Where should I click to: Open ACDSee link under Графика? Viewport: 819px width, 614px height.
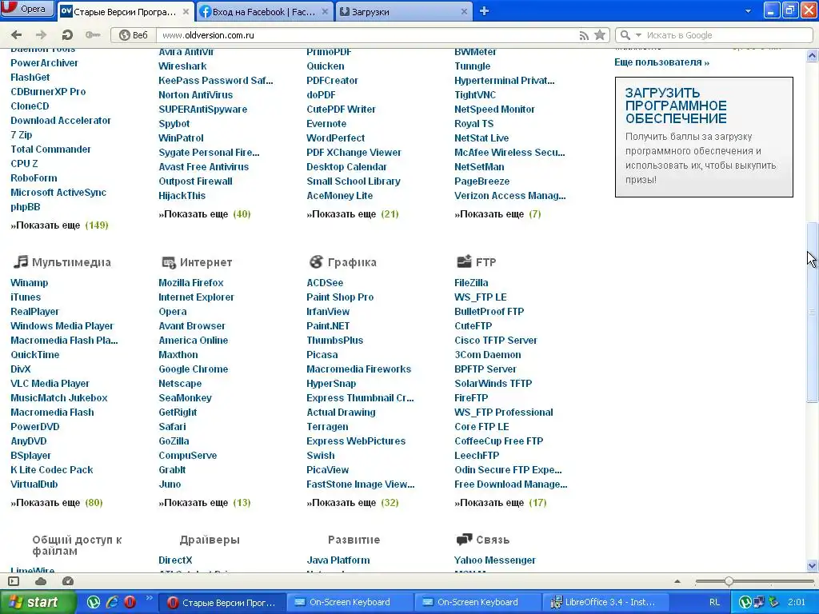click(x=325, y=282)
